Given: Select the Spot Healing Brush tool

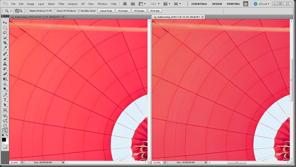Looking at the screenshot, I should (5, 54).
